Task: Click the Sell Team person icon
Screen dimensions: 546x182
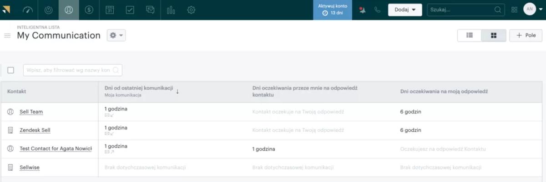Action: pos(11,112)
